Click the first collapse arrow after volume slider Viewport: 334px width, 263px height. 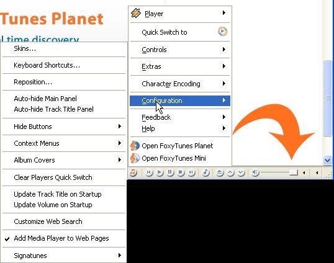(304, 173)
